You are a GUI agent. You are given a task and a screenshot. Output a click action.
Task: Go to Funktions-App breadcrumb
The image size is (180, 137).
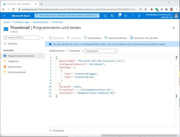[x=21, y=22]
